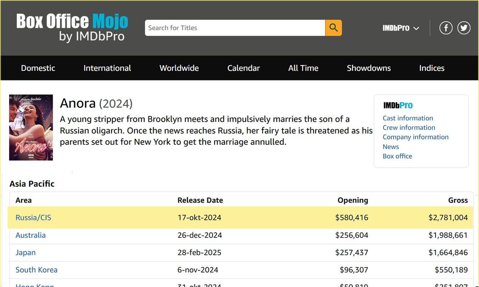Open the Australia area link
479x287 pixels.
[31, 235]
